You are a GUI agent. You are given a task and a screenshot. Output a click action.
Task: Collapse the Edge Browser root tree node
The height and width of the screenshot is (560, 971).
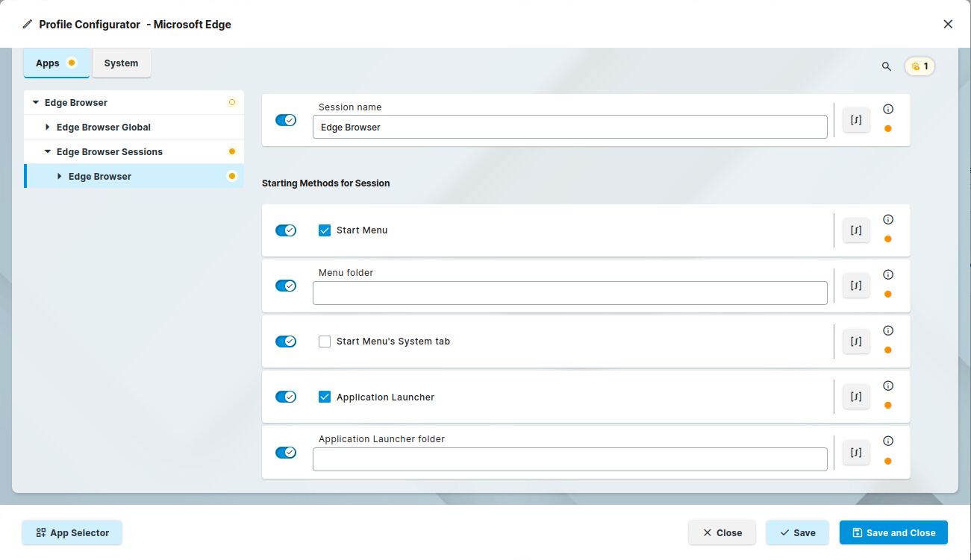pos(36,103)
